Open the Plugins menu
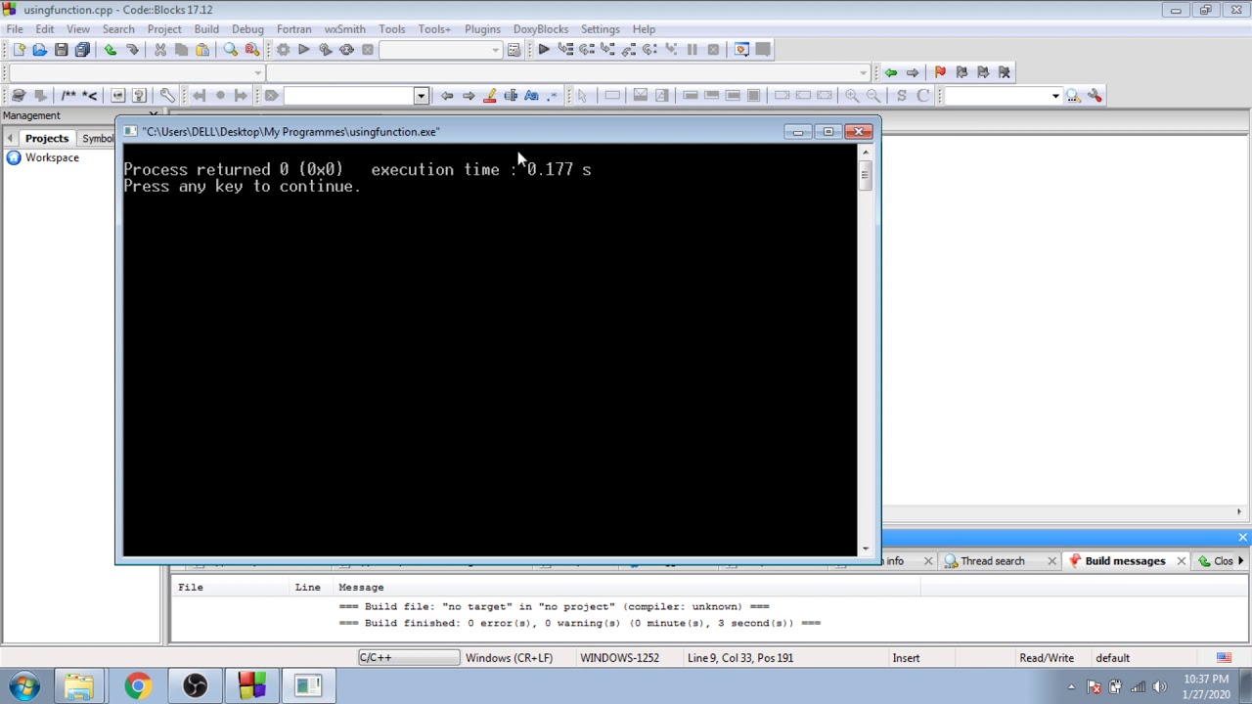Viewport: 1252px width, 704px height. click(x=482, y=29)
